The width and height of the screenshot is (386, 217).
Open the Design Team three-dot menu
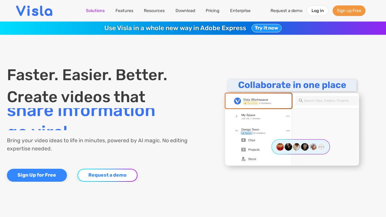coord(288,131)
